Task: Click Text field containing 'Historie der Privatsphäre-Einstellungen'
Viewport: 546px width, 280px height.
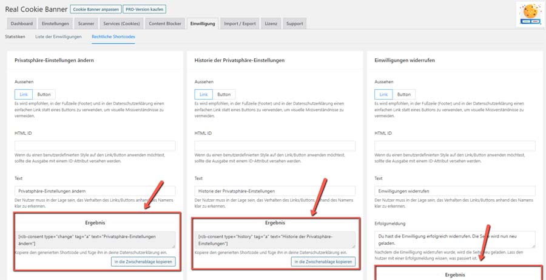Action: point(275,191)
